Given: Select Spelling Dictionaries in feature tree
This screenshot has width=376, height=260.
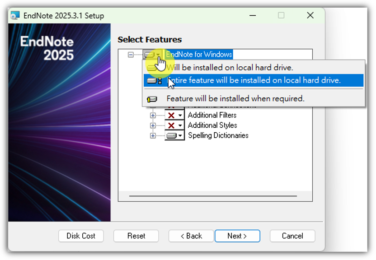Looking at the screenshot, I should click(218, 135).
